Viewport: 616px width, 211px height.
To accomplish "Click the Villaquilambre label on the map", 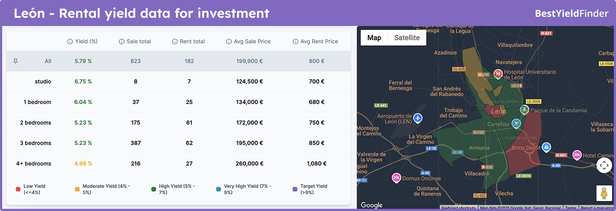I will tap(515, 45).
